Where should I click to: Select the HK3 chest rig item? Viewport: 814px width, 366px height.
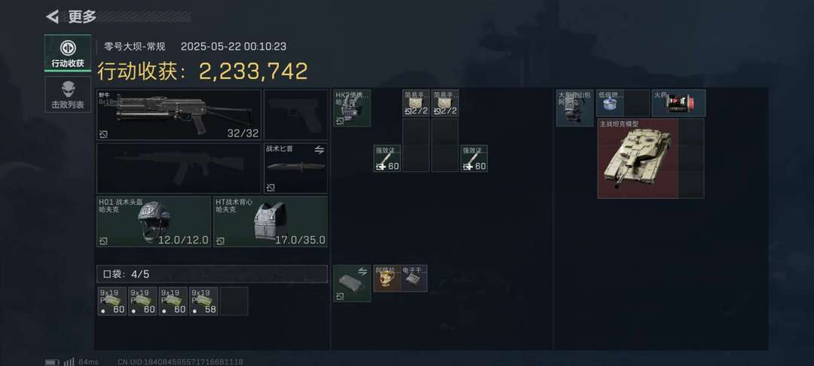click(x=352, y=108)
